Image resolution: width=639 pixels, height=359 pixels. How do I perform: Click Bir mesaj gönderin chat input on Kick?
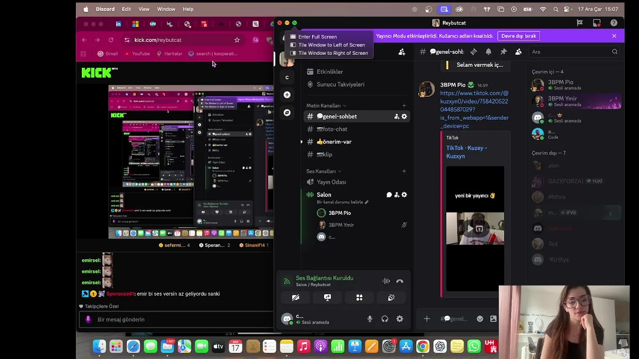(x=177, y=320)
